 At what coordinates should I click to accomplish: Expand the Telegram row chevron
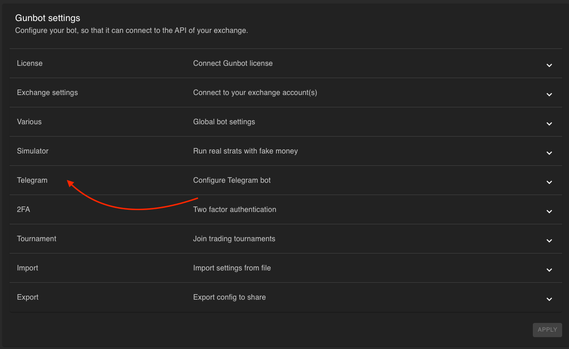point(549,182)
